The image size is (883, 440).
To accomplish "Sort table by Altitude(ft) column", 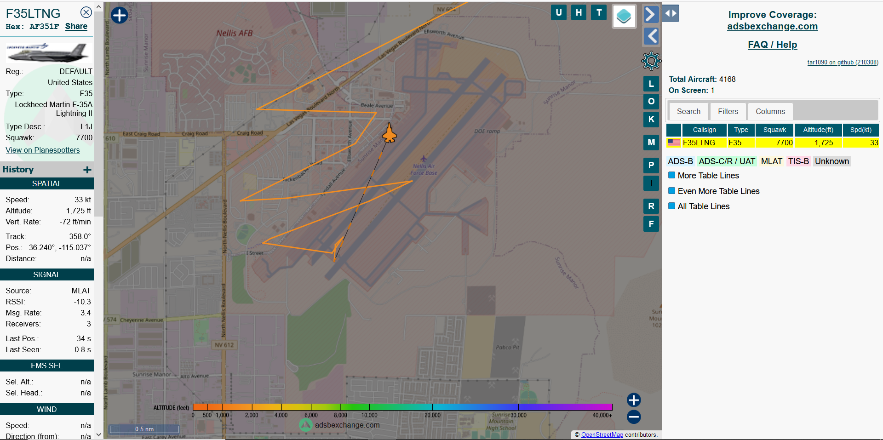I will tap(818, 130).
